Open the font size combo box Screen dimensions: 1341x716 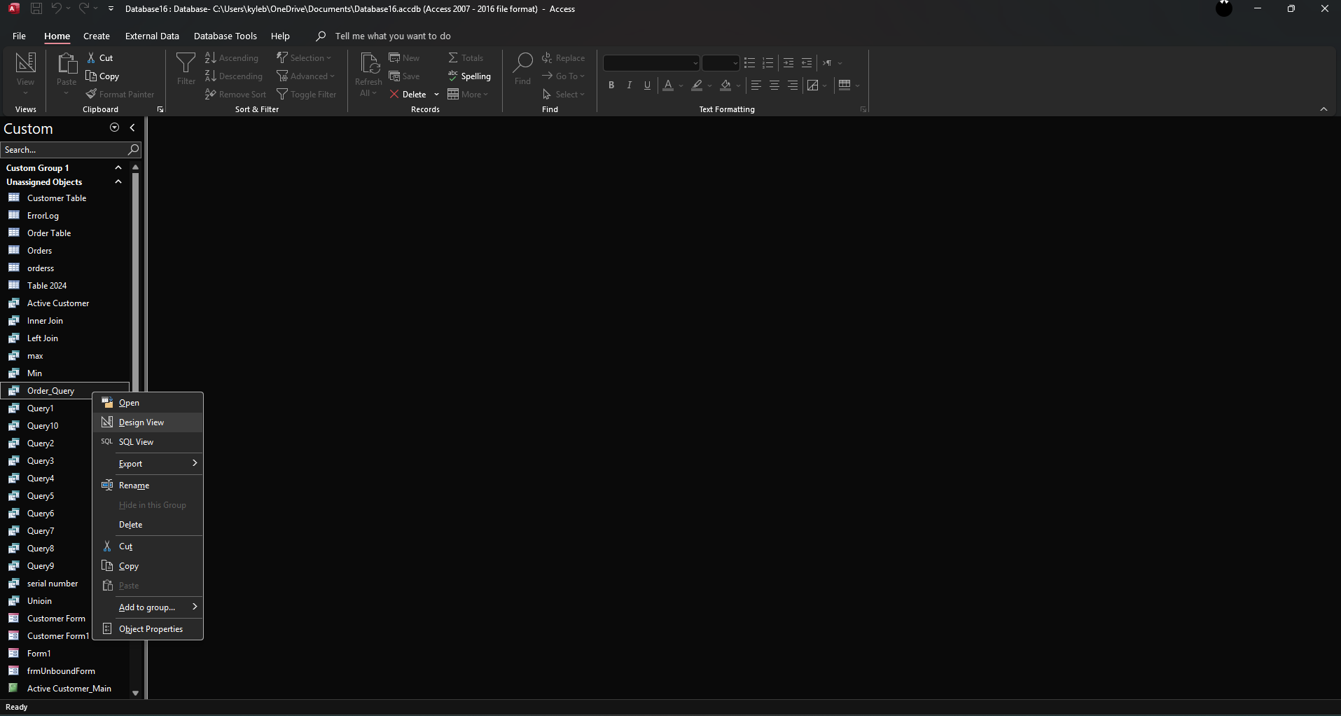coord(721,63)
